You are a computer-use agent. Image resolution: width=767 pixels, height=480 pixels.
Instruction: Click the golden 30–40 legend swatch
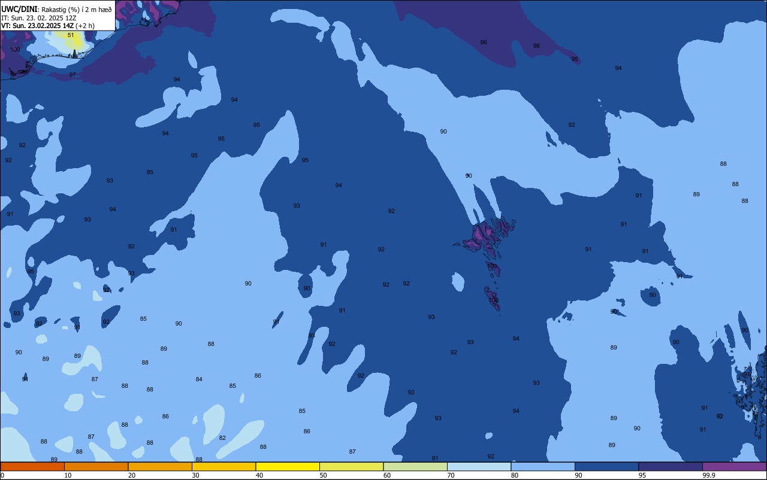[224, 466]
